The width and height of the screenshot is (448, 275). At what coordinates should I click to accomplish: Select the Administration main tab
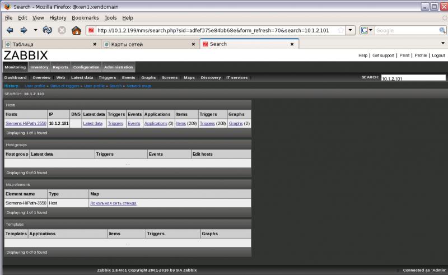(119, 67)
